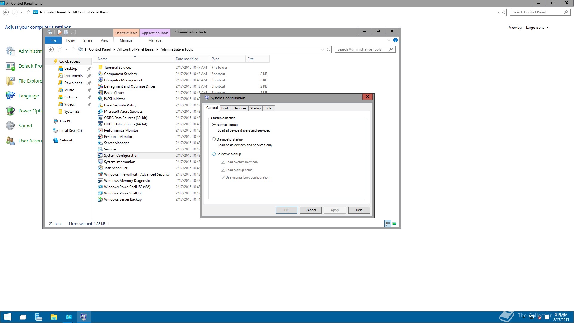The height and width of the screenshot is (323, 574).
Task: Open recent locations dropdown in Administrative Tools
Action: 66,49
